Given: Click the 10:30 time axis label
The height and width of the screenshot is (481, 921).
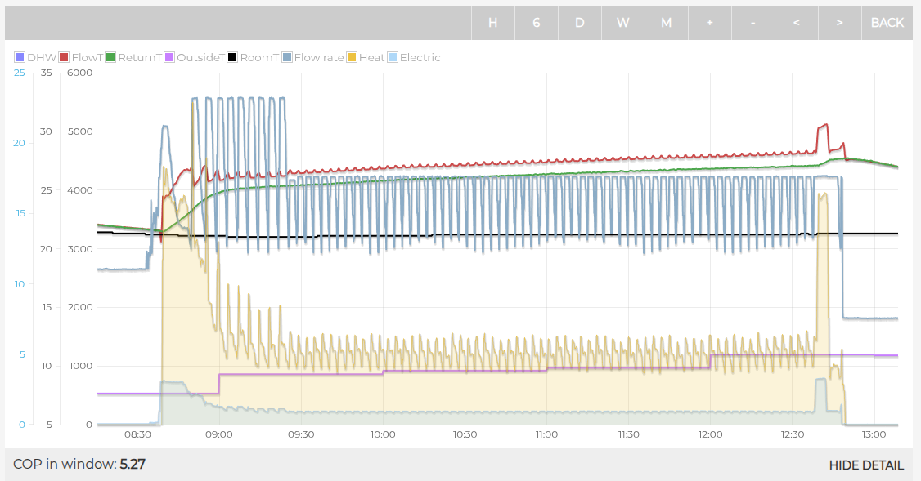Looking at the screenshot, I should 464,434.
